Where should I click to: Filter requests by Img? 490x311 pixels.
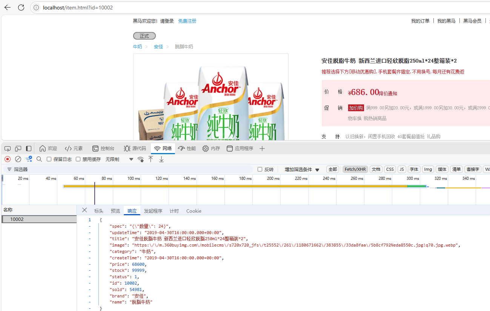(428, 170)
